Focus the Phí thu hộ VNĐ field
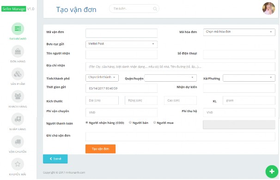Viewport: 280px width, 180px height. pos(239,113)
